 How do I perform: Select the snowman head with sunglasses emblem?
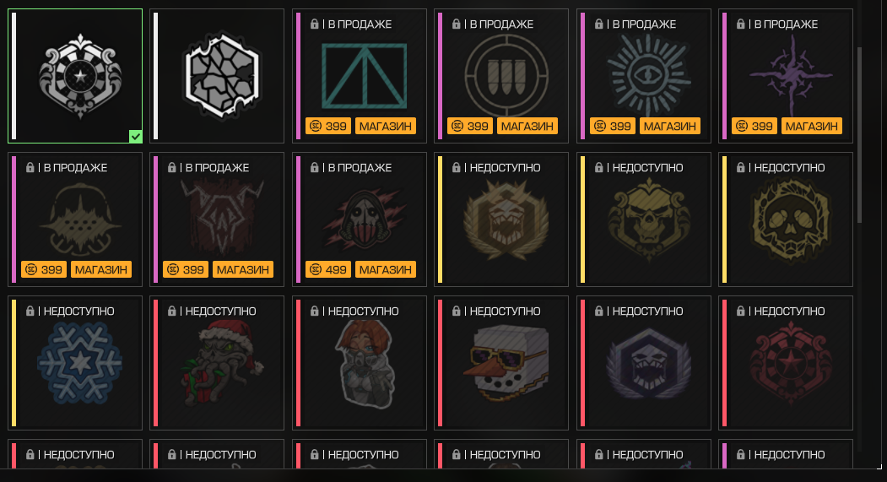click(501, 363)
